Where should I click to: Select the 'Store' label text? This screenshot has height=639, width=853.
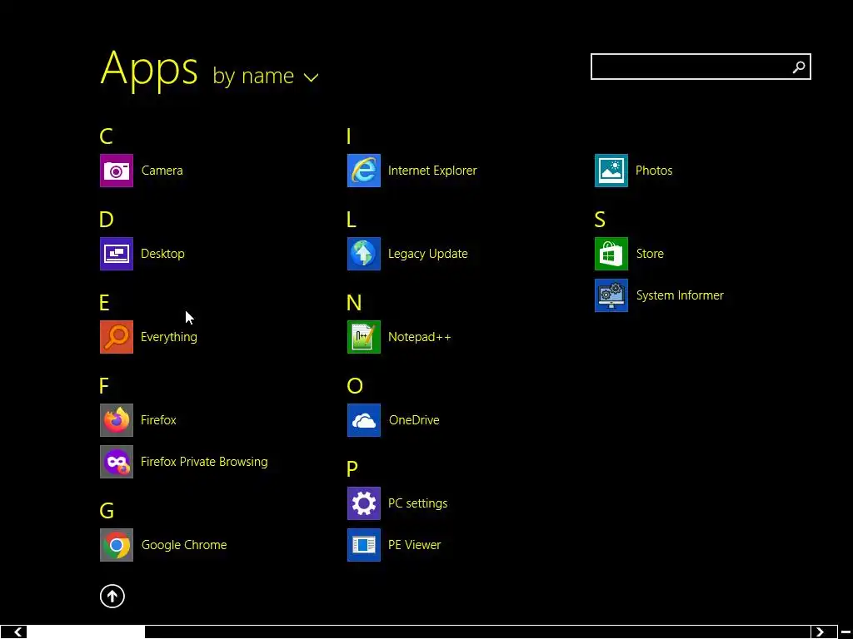(x=650, y=254)
